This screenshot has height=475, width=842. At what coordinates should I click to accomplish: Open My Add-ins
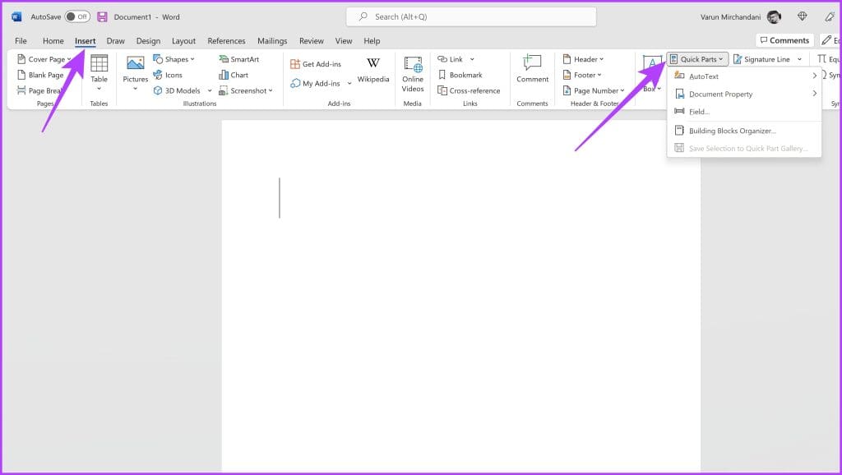pos(315,83)
